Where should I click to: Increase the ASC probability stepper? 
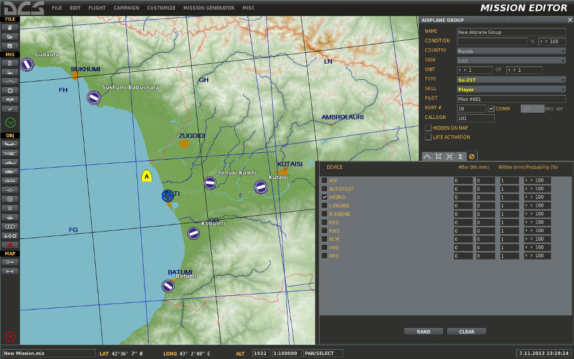[x=532, y=180]
